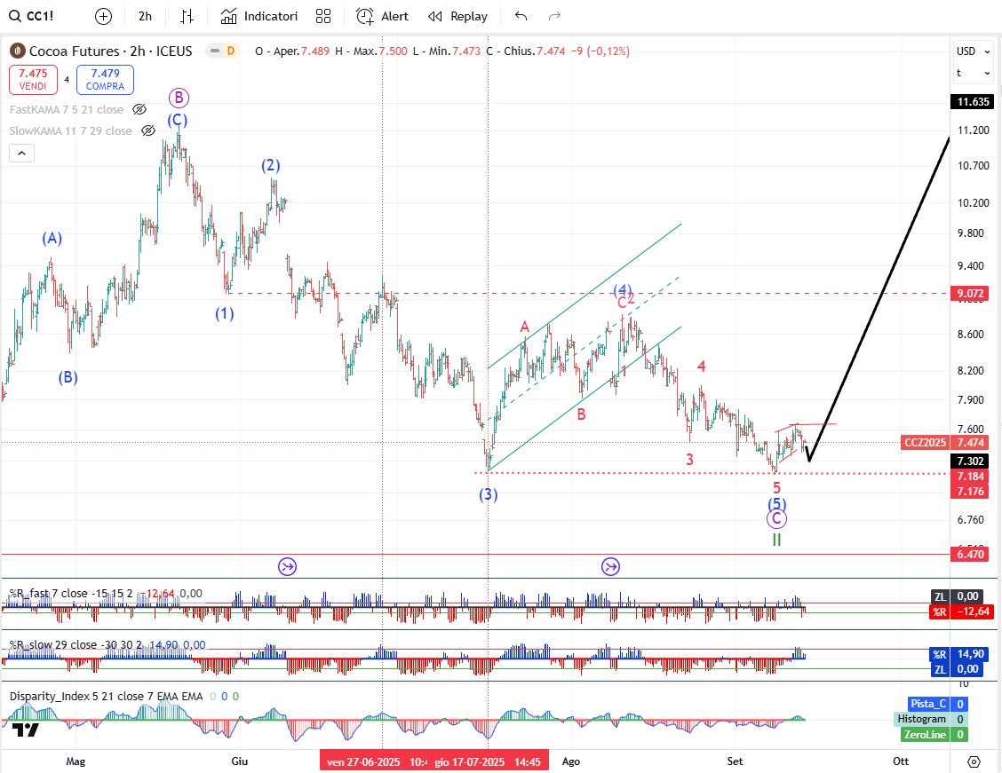Click the CCZ2025 contract label
Screen dimensions: 1002x773
coord(926,442)
